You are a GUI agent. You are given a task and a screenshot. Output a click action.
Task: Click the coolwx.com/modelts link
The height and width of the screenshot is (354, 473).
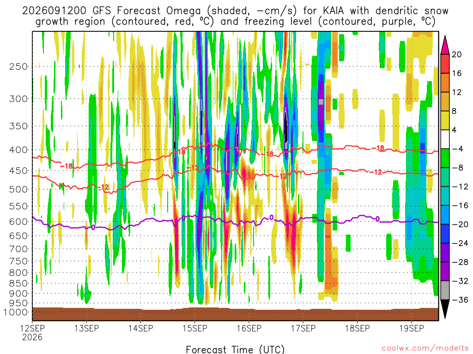pyautogui.click(x=425, y=348)
